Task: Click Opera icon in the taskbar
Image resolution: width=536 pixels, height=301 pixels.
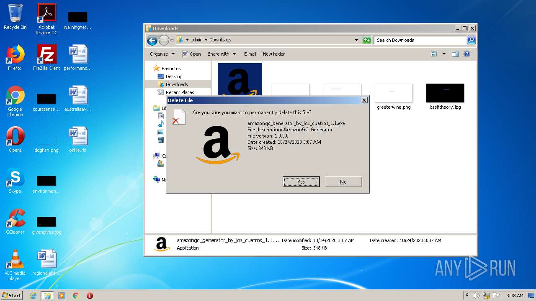Action: (90, 296)
